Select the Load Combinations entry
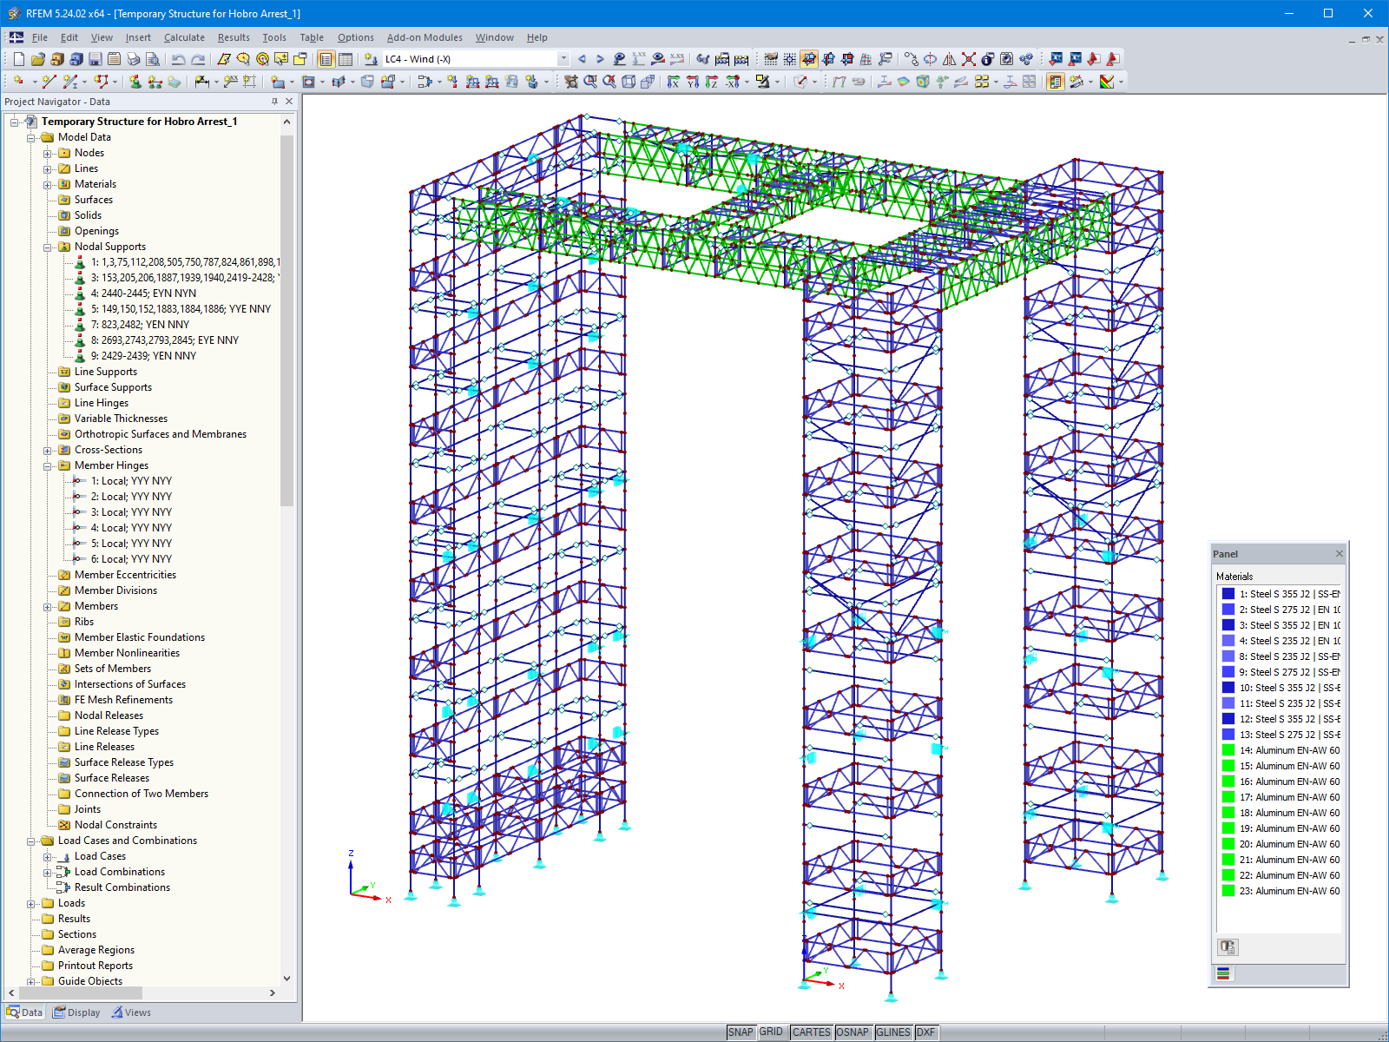1389x1042 pixels. (119, 871)
